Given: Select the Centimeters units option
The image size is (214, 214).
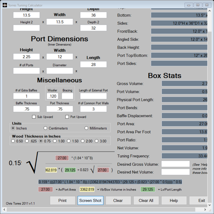Looking at the screenshot, I should (45, 128).
